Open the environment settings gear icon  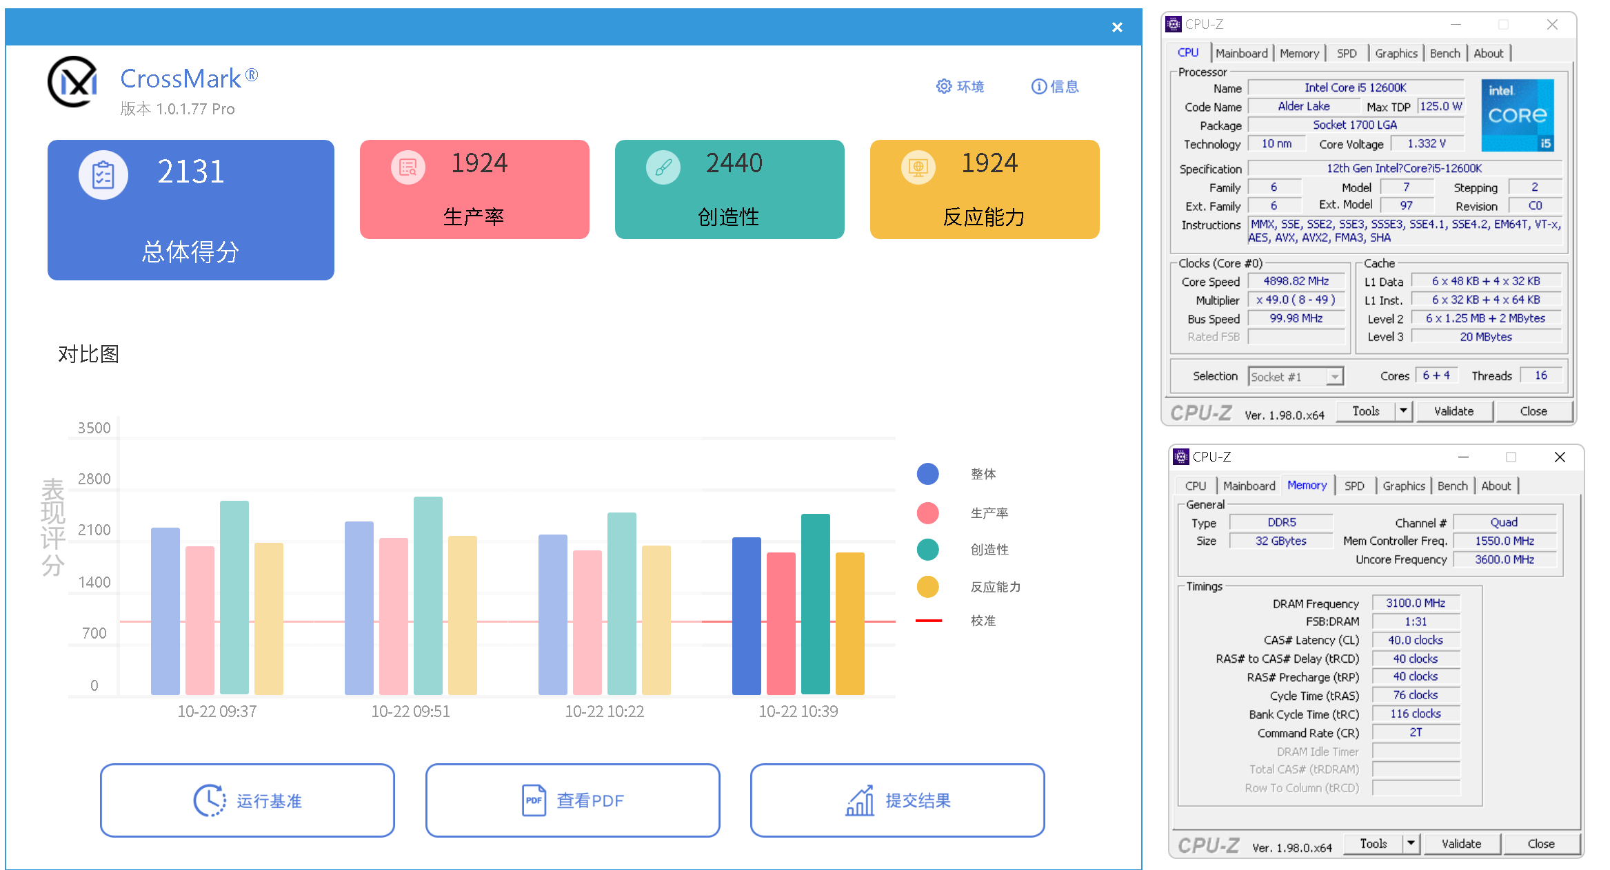[x=943, y=86]
